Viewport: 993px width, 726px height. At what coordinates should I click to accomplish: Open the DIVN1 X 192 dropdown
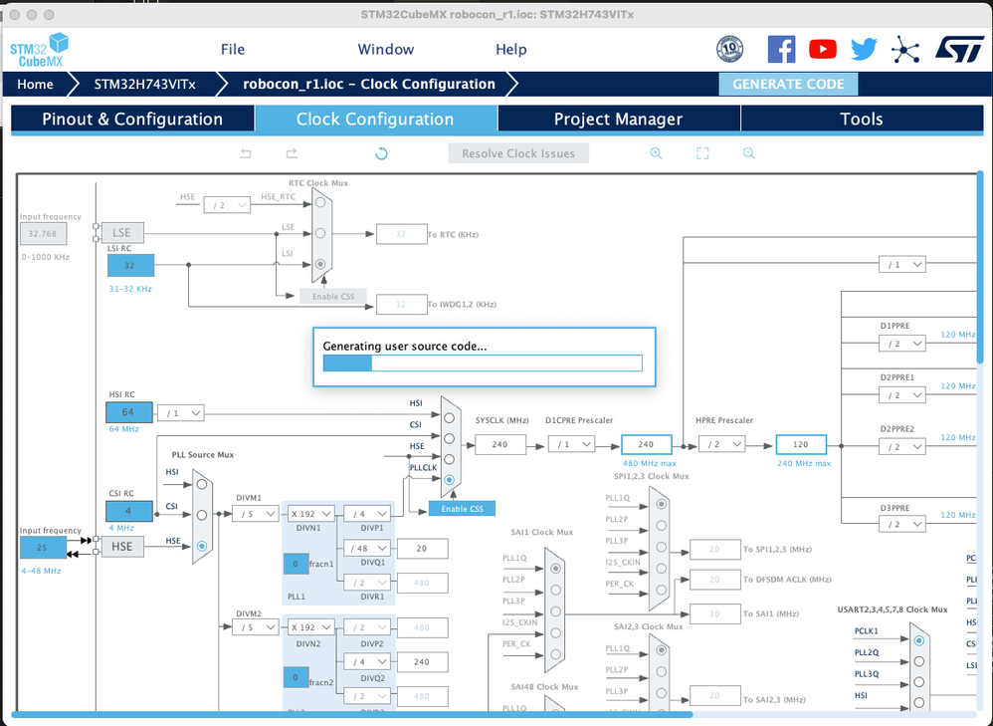tap(311, 514)
